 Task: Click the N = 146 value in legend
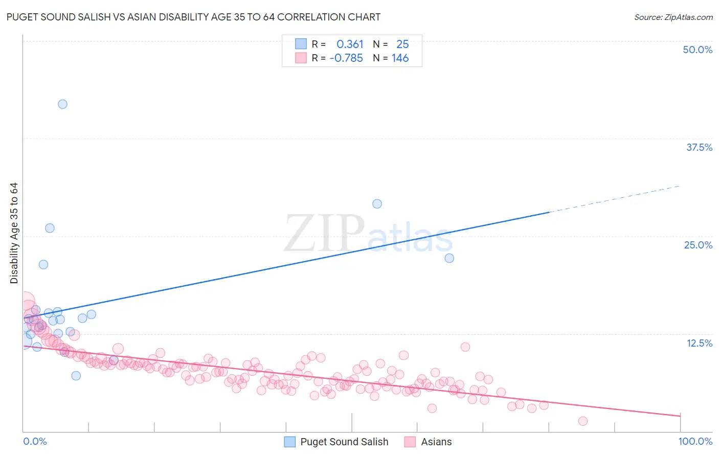click(391, 58)
